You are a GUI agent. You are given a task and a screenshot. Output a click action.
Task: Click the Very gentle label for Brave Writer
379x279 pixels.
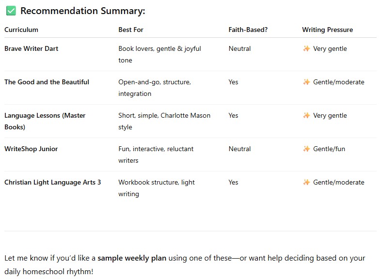[x=330, y=48]
